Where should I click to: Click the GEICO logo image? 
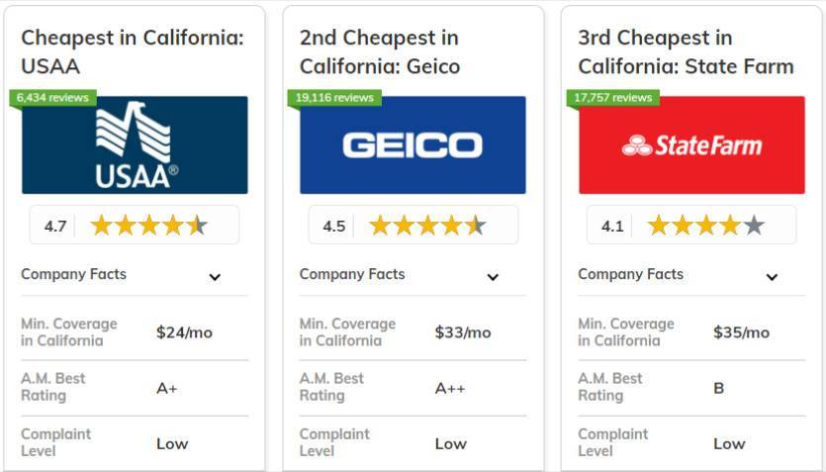(413, 144)
